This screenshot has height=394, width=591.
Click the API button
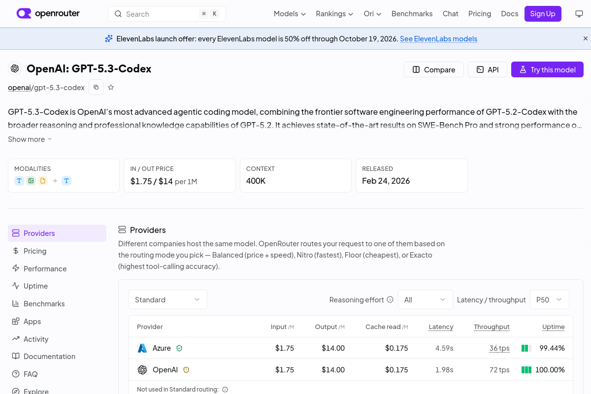pyautogui.click(x=488, y=69)
